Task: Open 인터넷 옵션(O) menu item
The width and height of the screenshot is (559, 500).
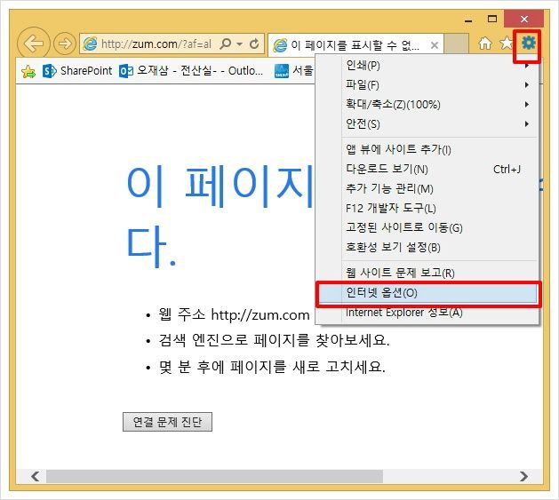Action: [x=427, y=293]
